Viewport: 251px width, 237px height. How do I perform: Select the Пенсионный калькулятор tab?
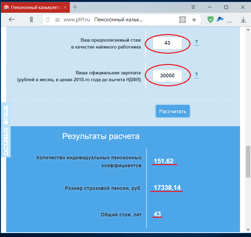[35, 7]
